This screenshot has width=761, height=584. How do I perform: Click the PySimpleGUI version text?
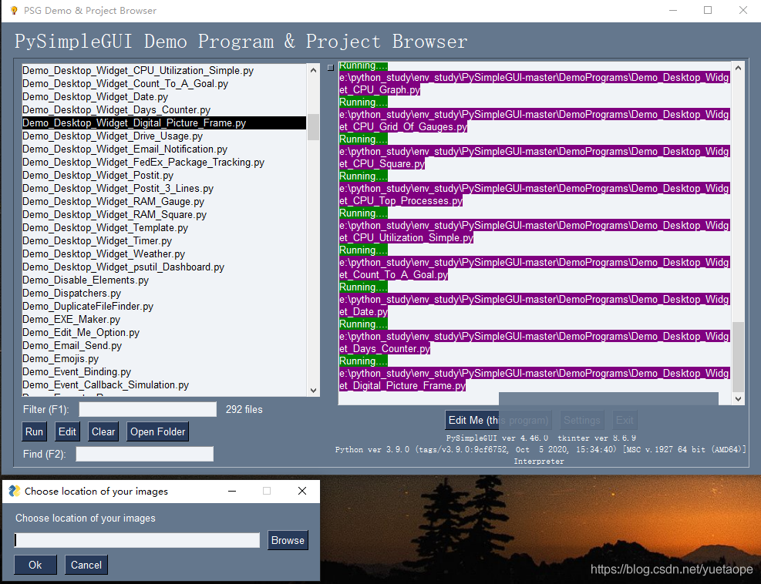pos(497,438)
